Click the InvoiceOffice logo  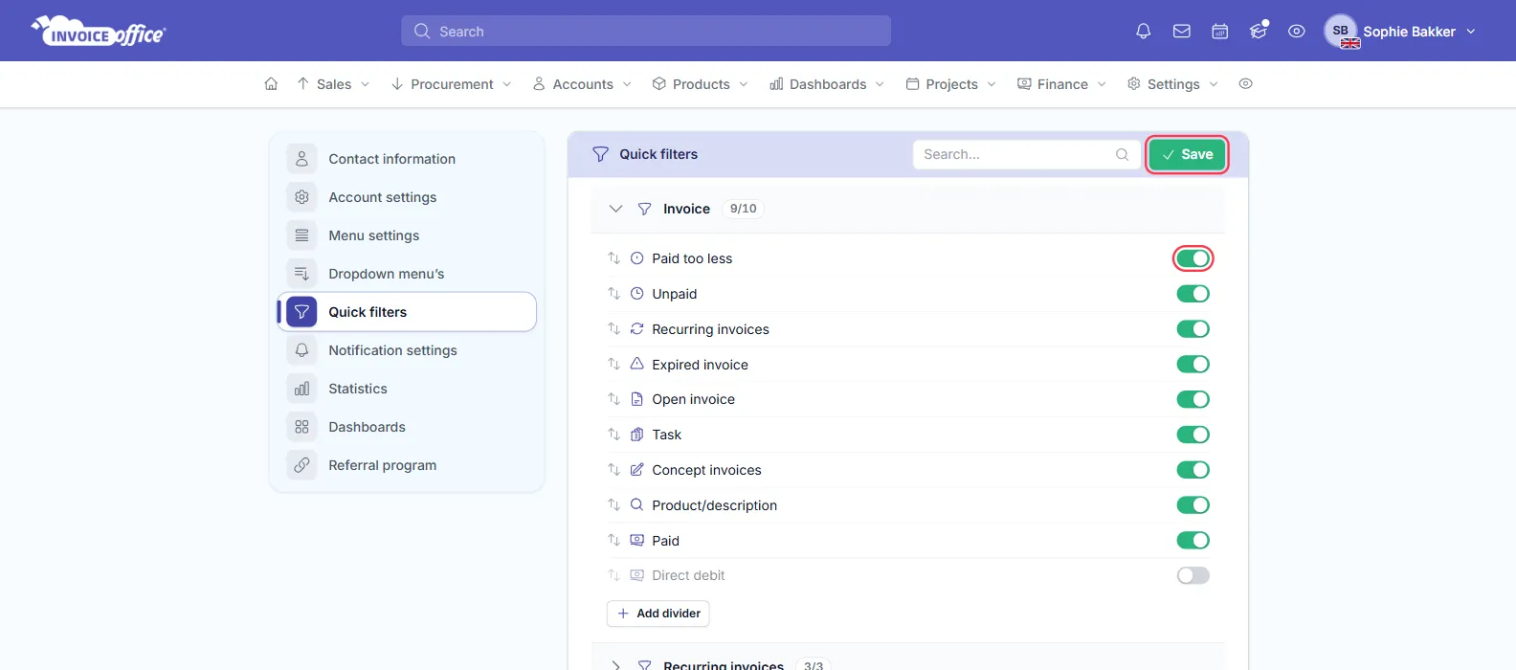click(99, 32)
